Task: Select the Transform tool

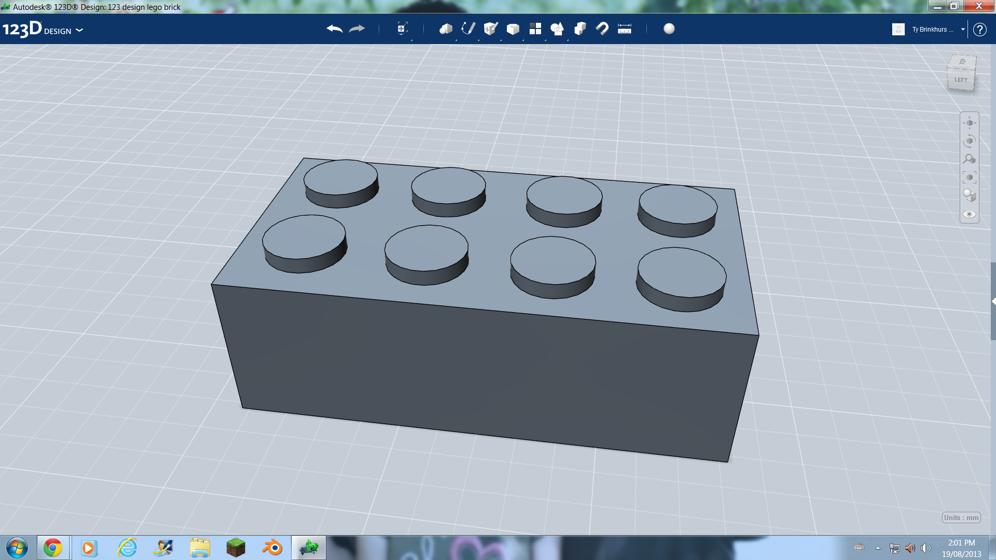Action: pos(403,29)
